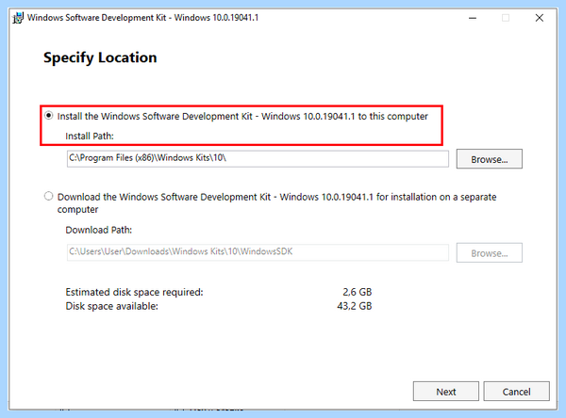Viewport: 566px width, 418px height.
Task: Click the Next button
Action: coord(446,392)
